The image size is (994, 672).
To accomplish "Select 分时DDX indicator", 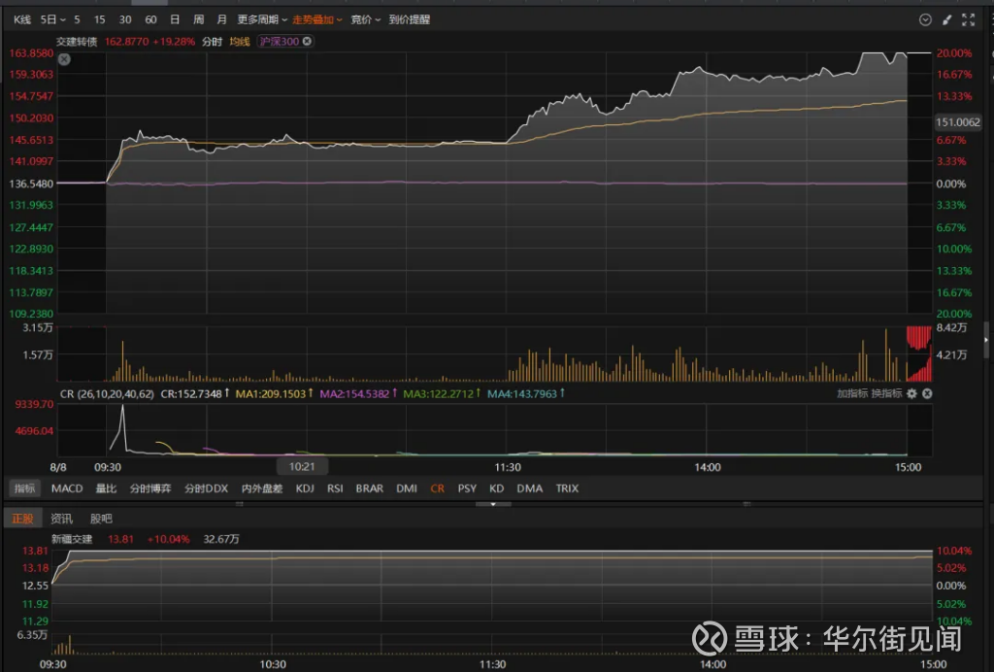I will 206,488.
